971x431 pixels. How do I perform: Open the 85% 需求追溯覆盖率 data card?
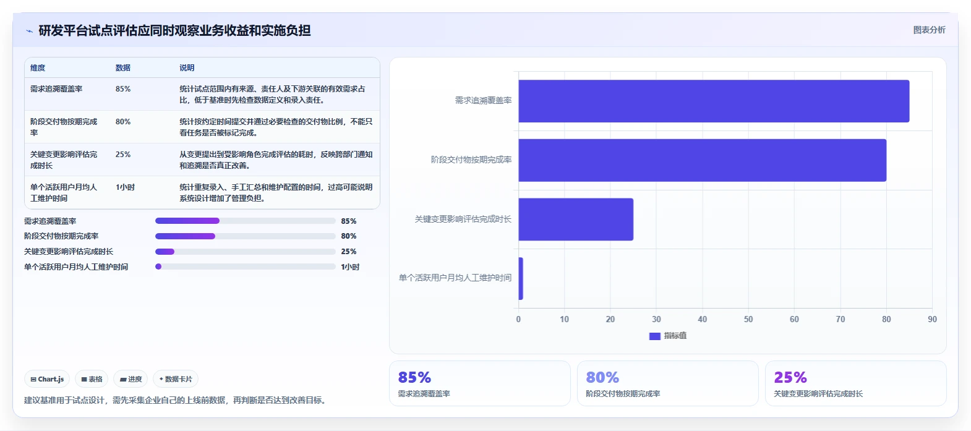479,383
